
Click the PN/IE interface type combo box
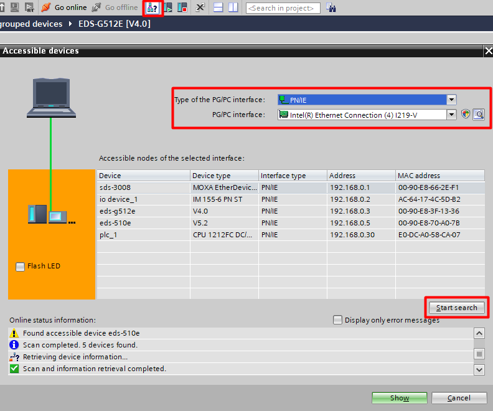click(x=367, y=100)
